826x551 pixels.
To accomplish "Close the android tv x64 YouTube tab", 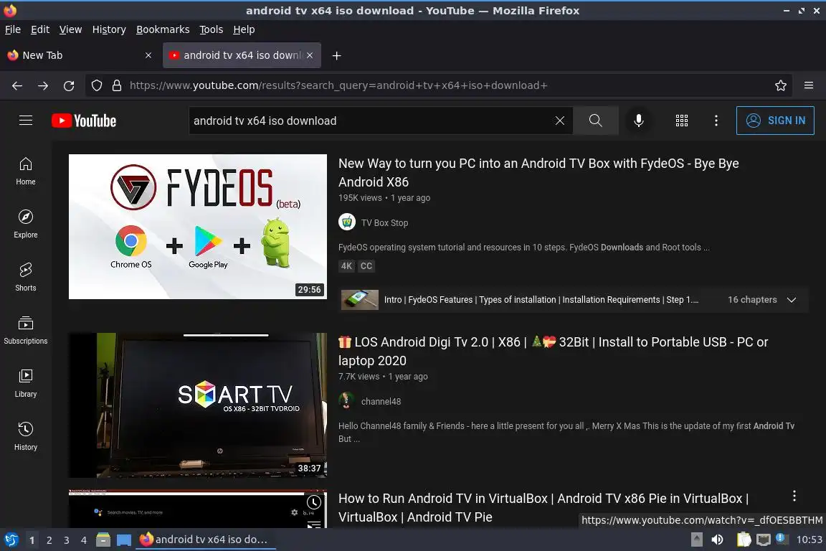I will click(x=310, y=55).
